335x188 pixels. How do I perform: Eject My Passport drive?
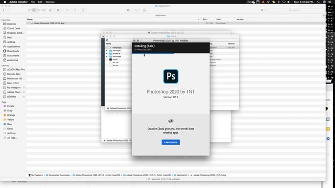coord(24,88)
